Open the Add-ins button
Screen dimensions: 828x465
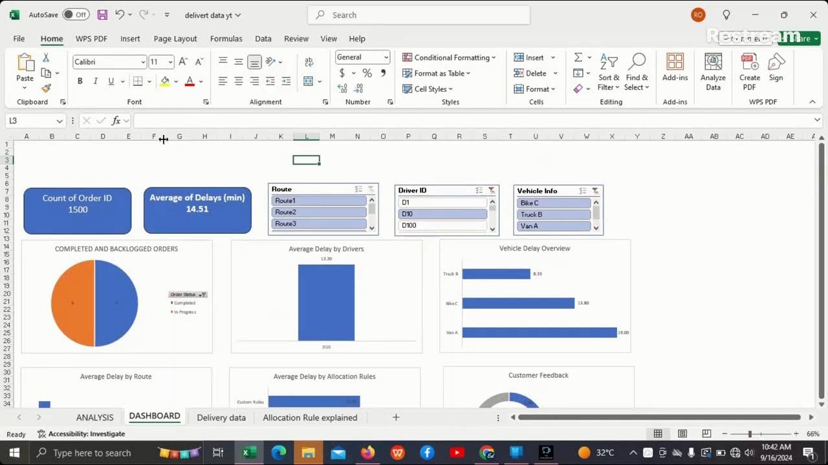[675, 67]
